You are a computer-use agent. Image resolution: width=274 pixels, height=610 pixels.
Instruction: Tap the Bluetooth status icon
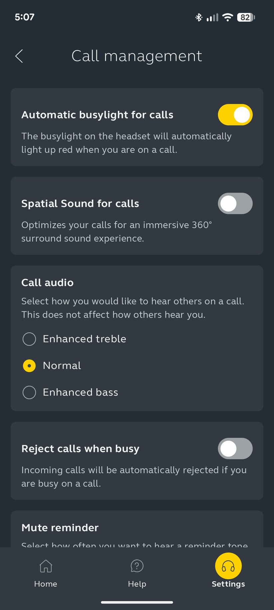click(198, 17)
